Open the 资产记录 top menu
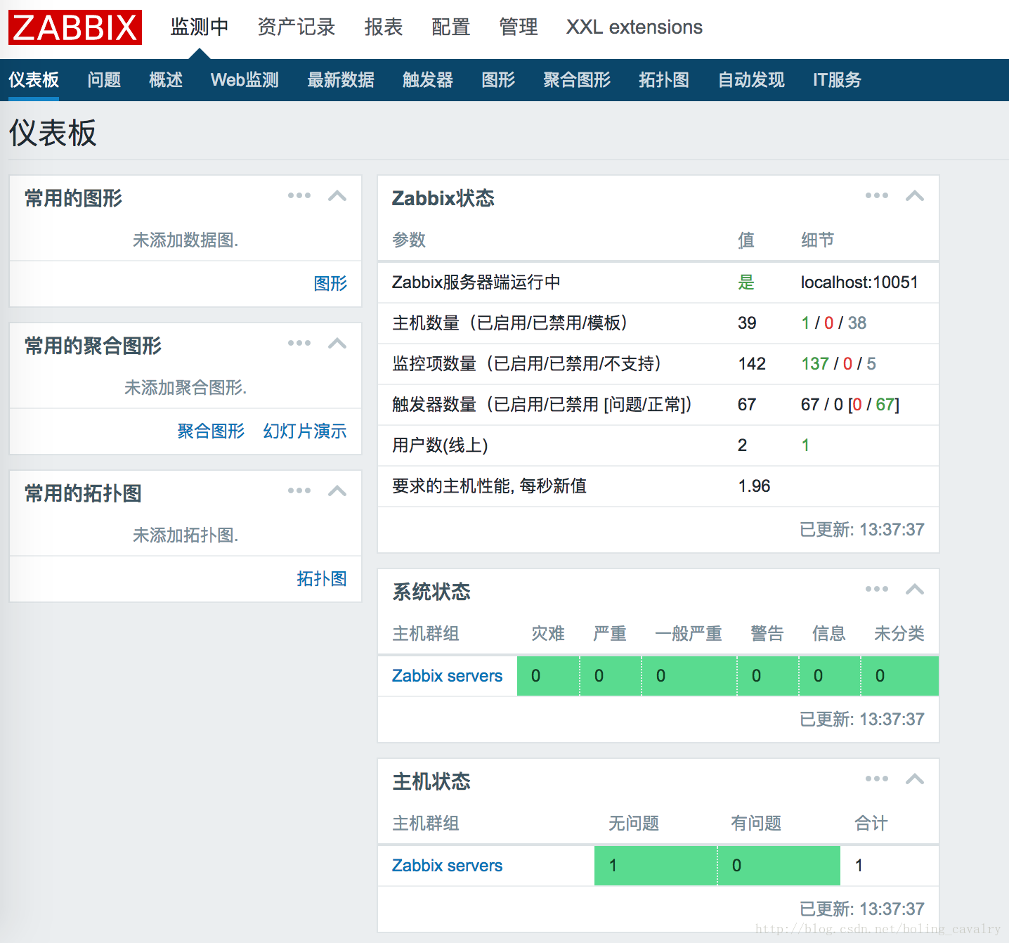 297,27
